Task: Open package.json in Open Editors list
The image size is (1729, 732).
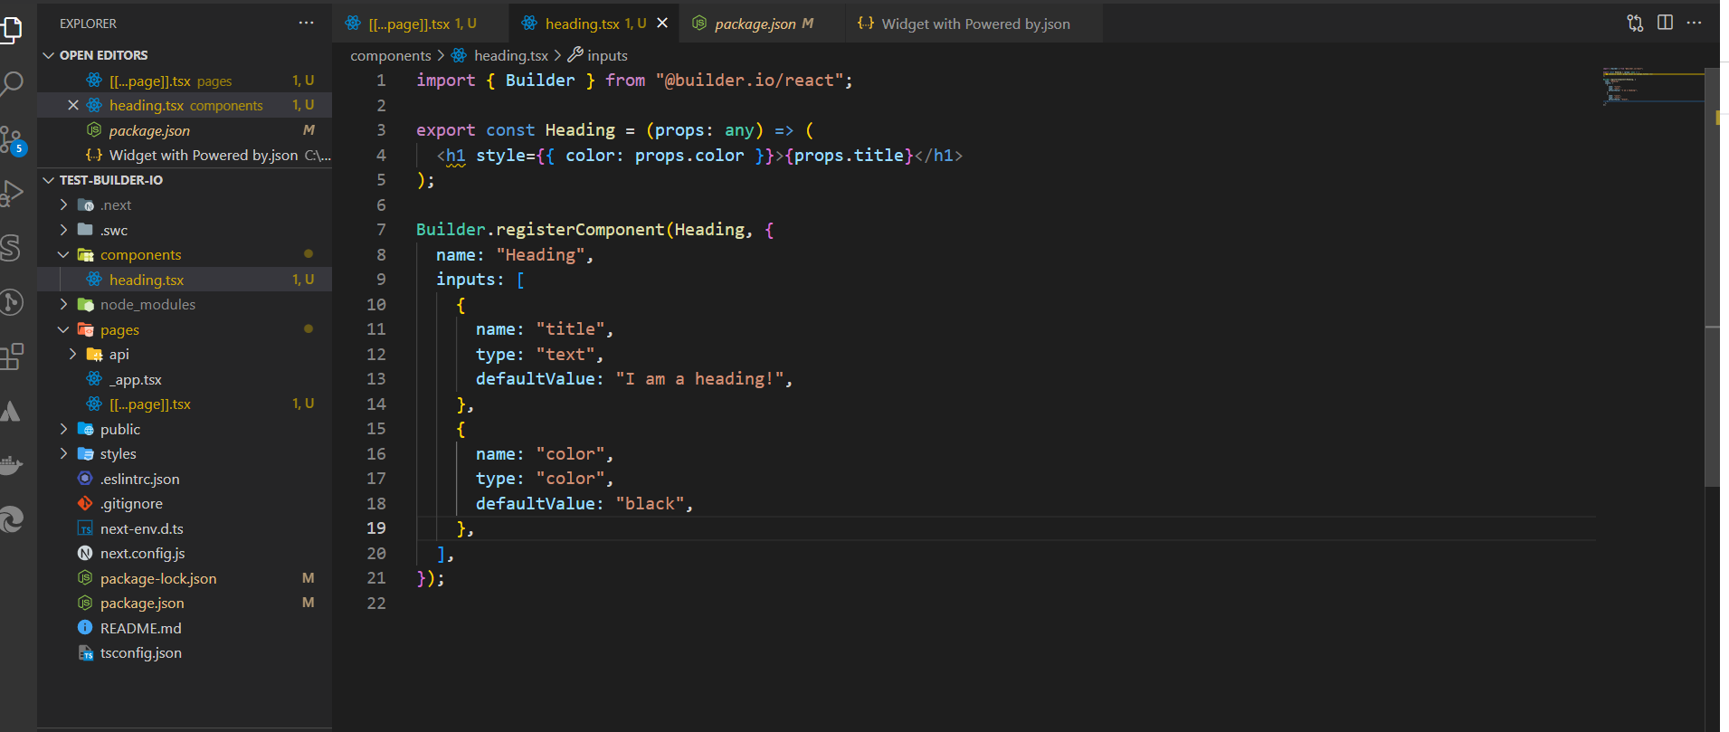Action: coord(185,130)
